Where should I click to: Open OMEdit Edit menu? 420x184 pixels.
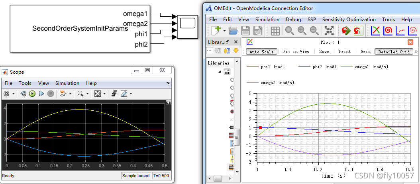pyautogui.click(x=228, y=19)
